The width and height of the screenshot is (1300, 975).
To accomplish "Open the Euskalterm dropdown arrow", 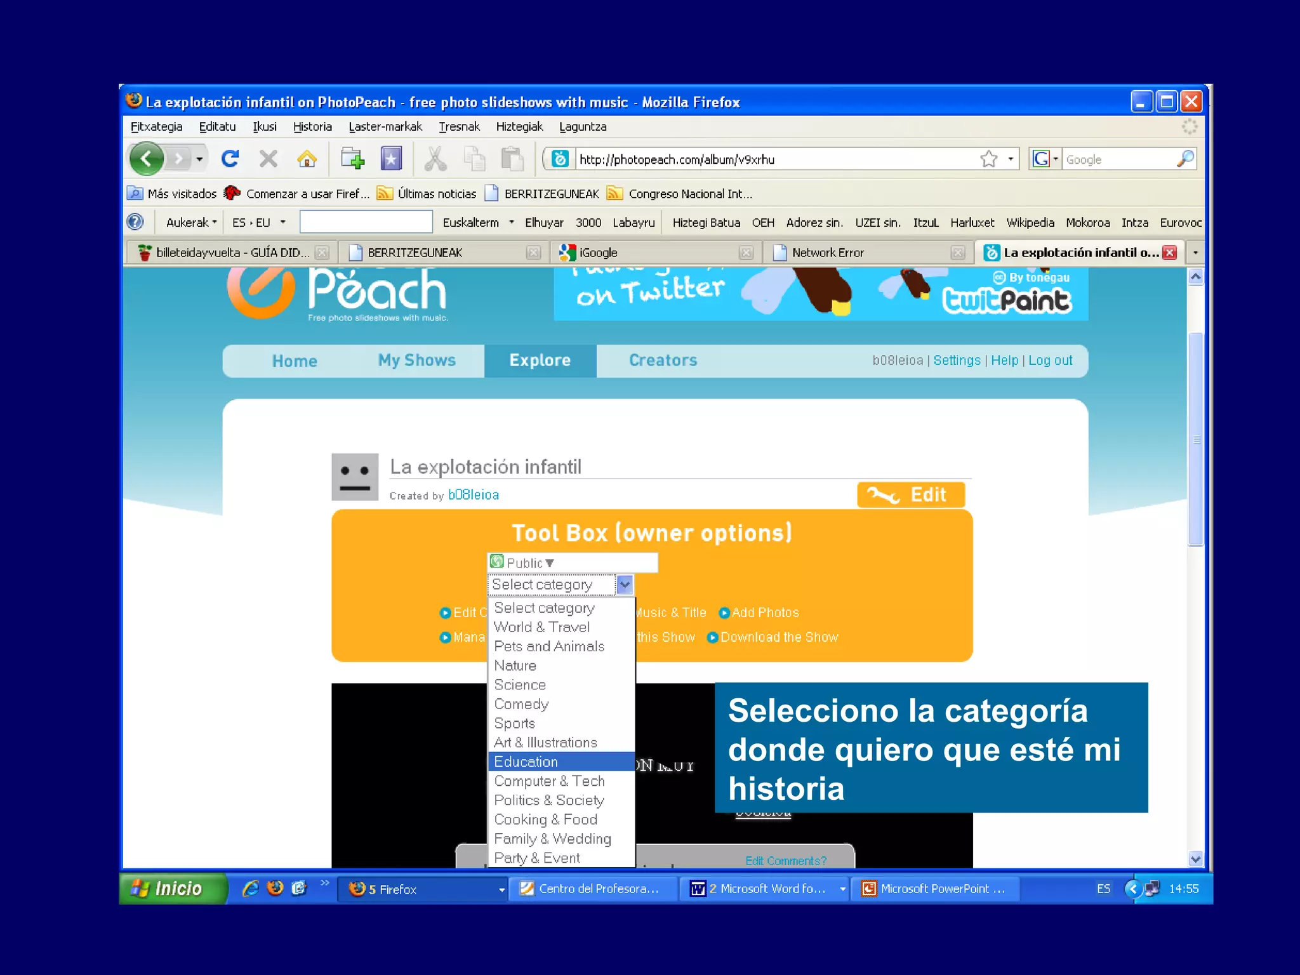I will tap(512, 223).
